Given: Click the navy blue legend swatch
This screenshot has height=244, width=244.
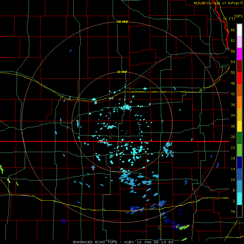Looking at the screenshot, I should pyautogui.click(x=239, y=162).
